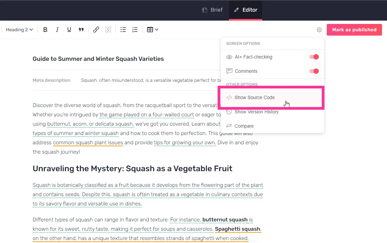
Task: Click underlined 'types of summer and winter squash'
Action: (76, 133)
